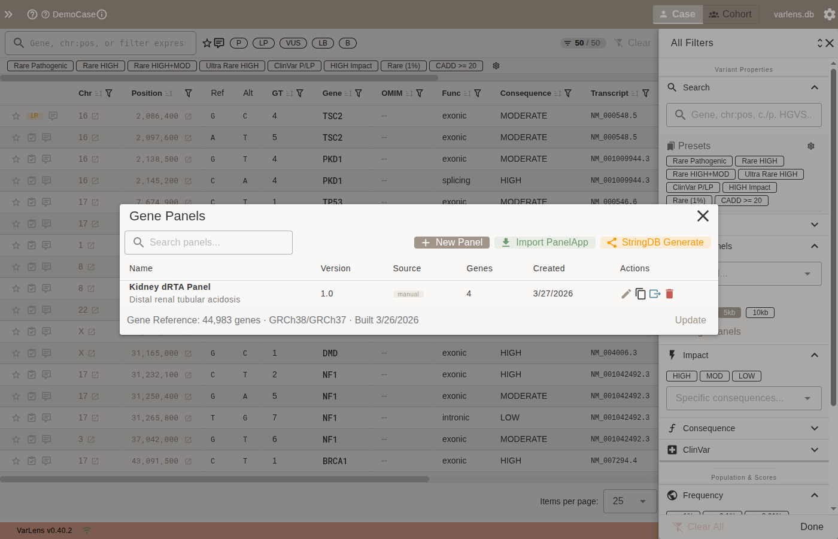Image resolution: width=838 pixels, height=539 pixels.
Task: Click the Search panels input field
Action: (x=208, y=242)
